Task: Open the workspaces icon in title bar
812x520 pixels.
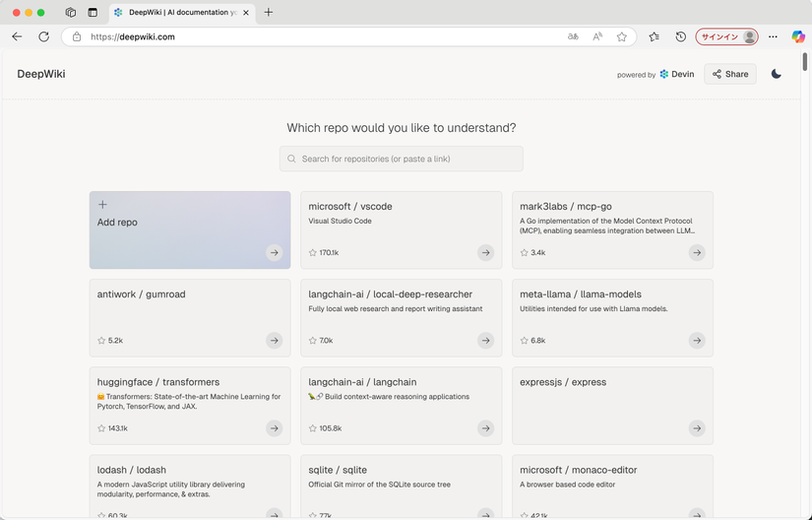Action: (x=71, y=13)
